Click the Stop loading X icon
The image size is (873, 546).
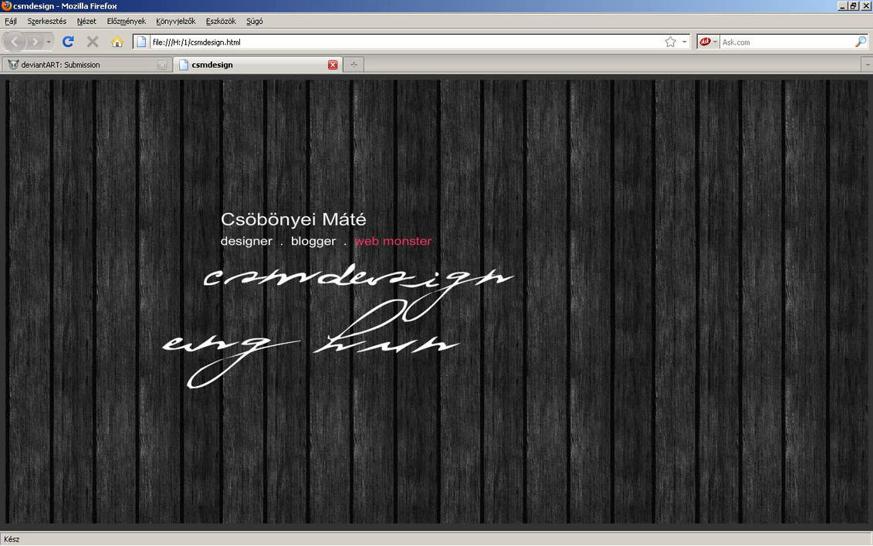pos(93,42)
